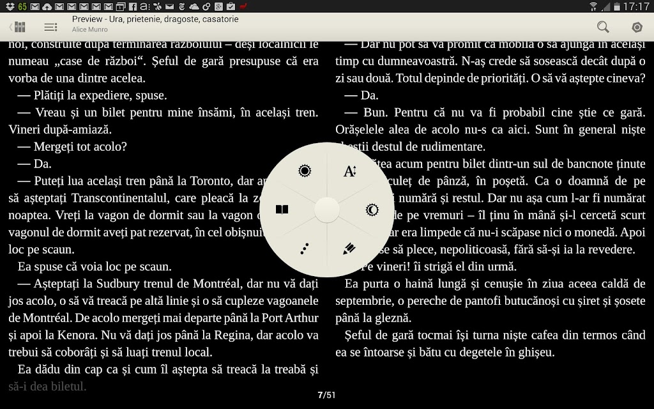Tap line "până la gleznă."
Screen dimensions: 654x409
[x=373, y=318]
